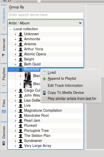Select Play similar artists from last.fm
The height and width of the screenshot is (157, 104).
(x=72, y=99)
